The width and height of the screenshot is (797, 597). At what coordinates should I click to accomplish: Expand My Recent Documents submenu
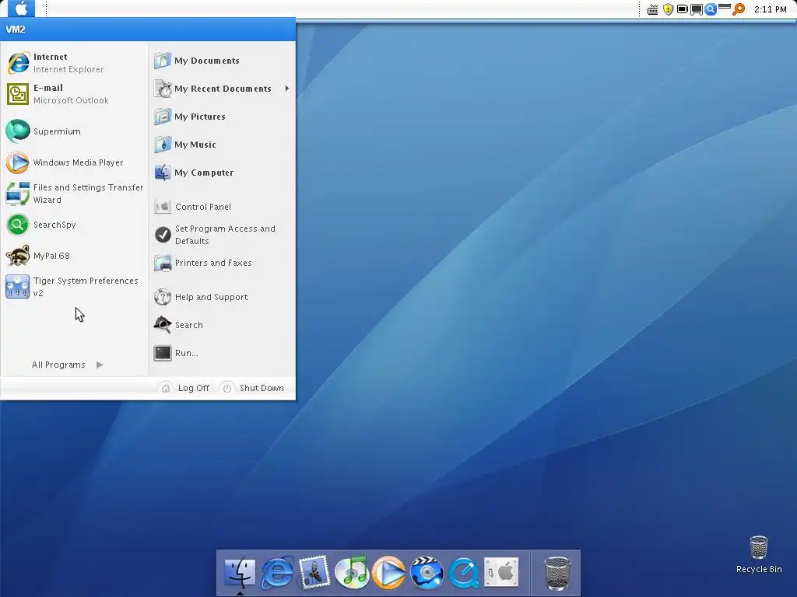222,89
